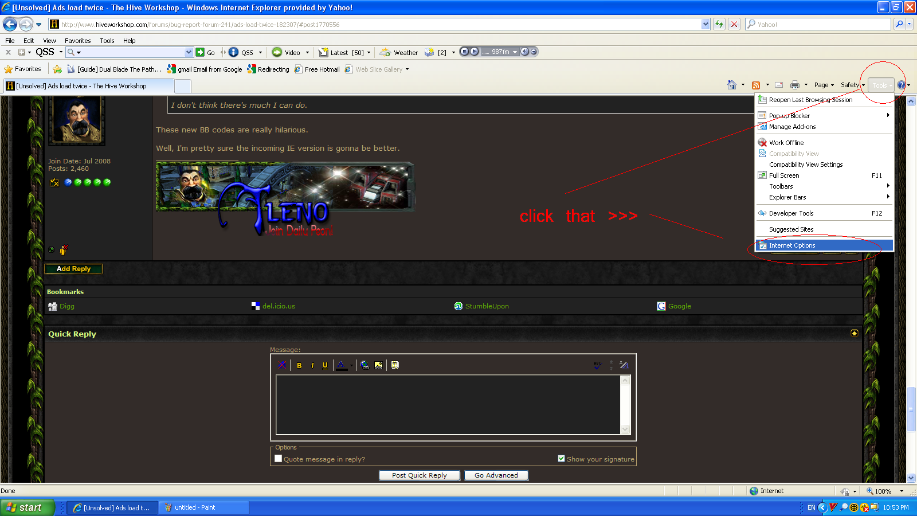Click the text color swatch A

[x=342, y=365]
